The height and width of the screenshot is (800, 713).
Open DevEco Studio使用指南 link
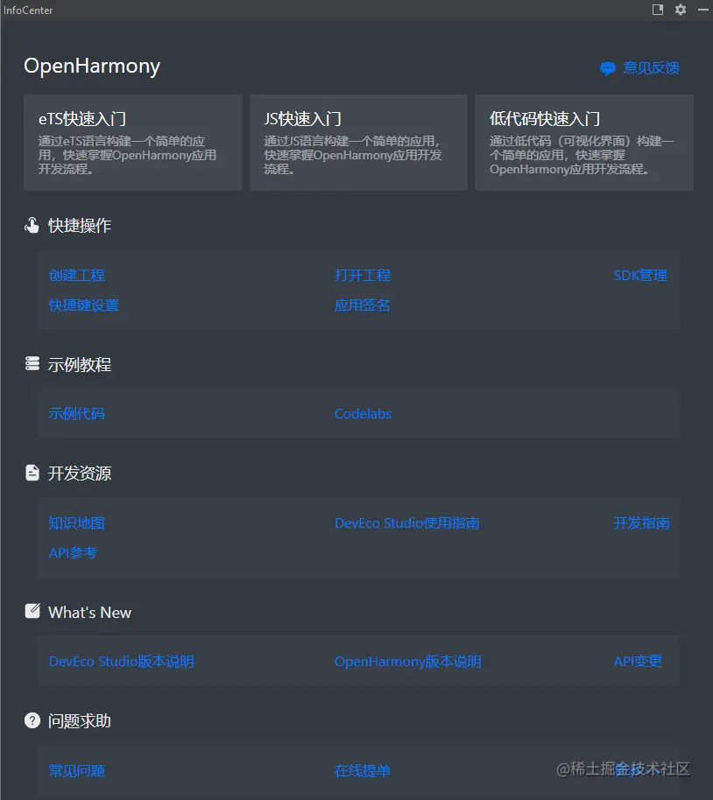click(x=407, y=523)
